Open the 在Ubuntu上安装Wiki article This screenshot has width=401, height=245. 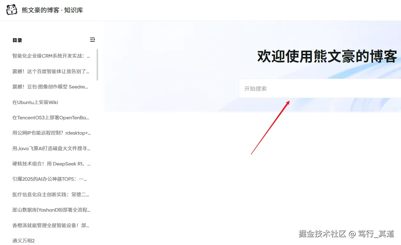[35, 102]
